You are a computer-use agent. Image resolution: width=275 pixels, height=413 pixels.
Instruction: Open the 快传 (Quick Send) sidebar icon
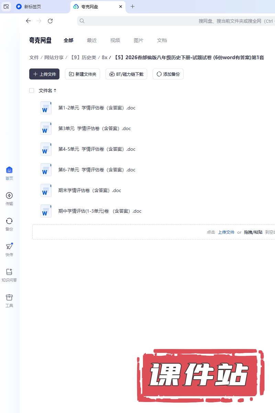pos(9,250)
